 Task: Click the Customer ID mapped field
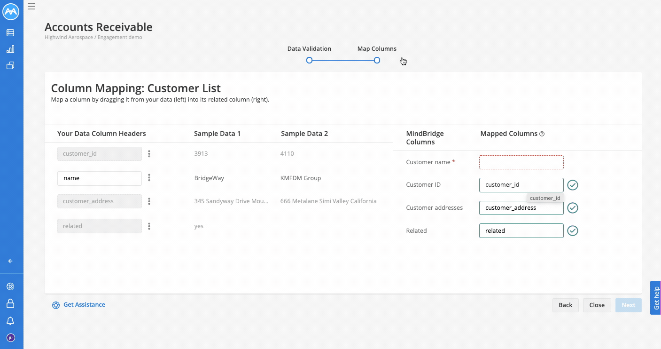521,185
